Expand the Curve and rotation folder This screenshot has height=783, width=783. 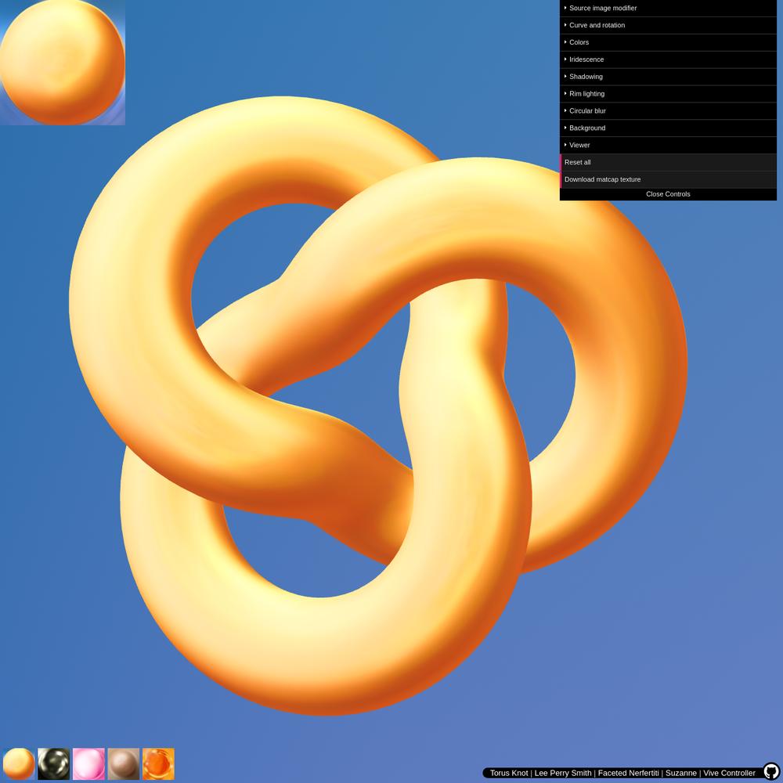(x=668, y=25)
